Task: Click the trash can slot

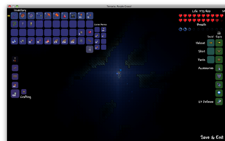Action: (x=90, y=49)
